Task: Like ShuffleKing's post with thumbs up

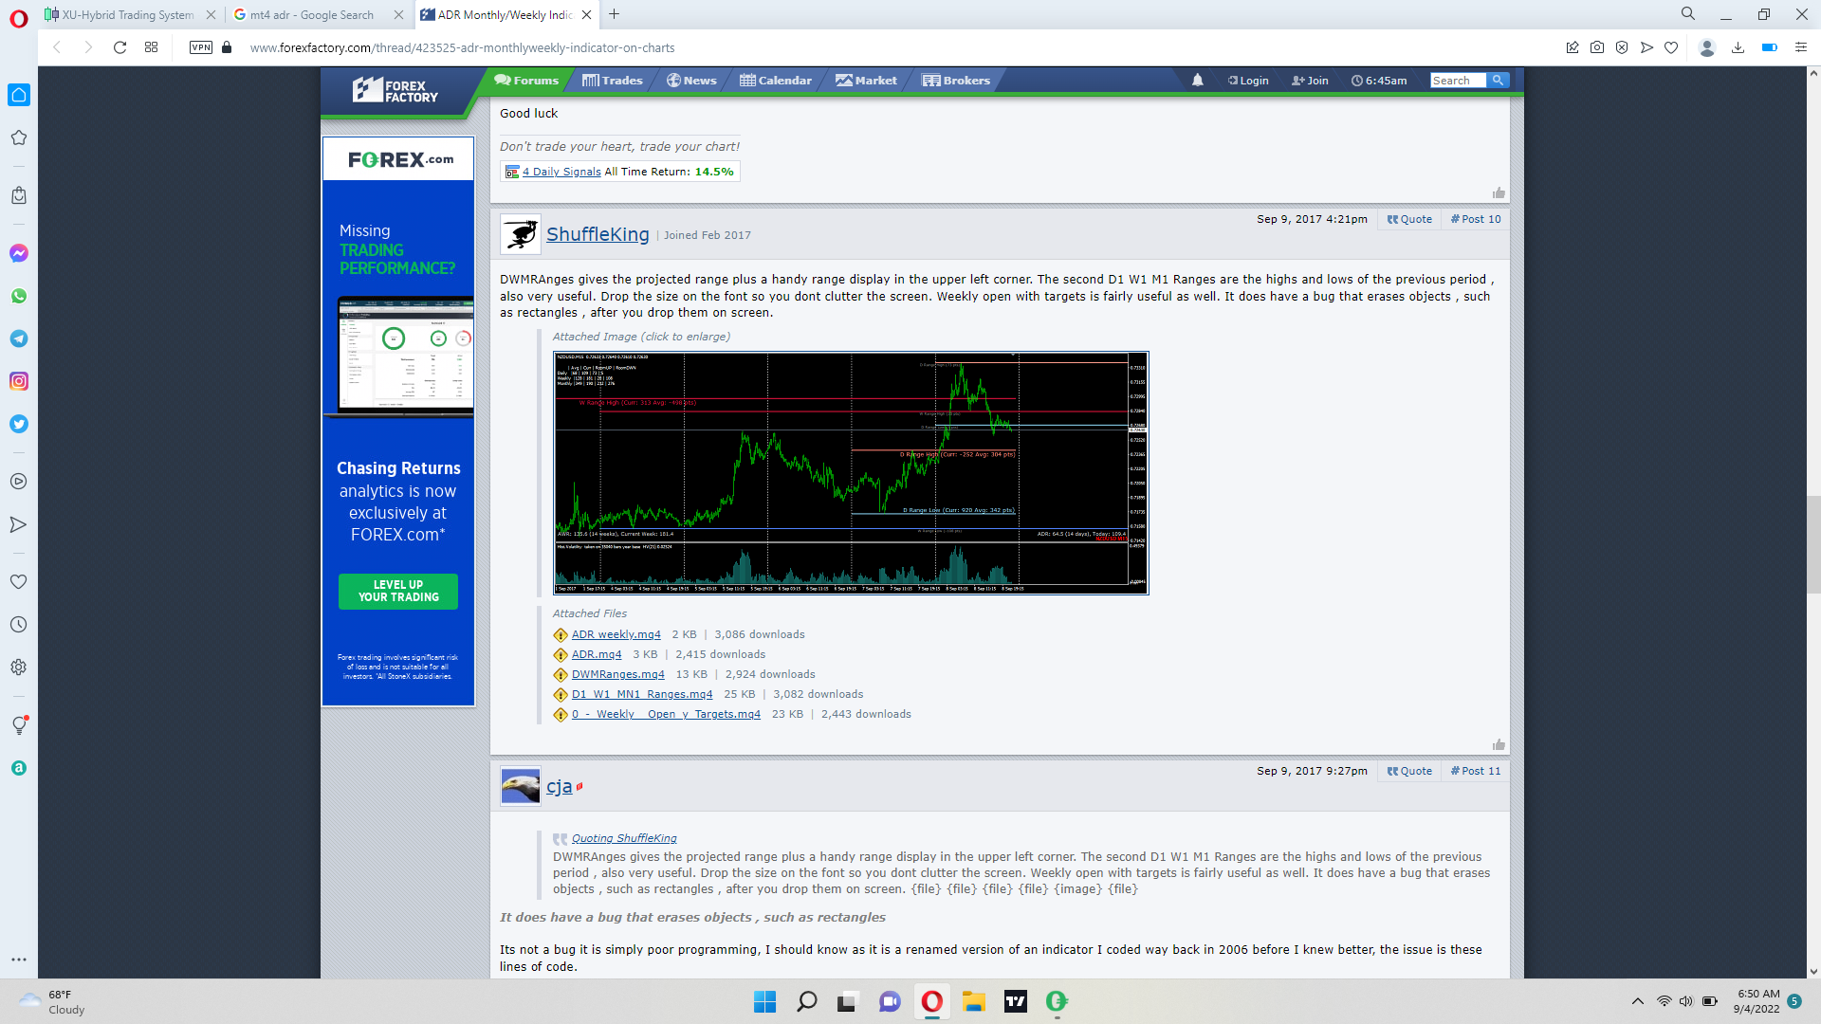Action: click(1499, 744)
